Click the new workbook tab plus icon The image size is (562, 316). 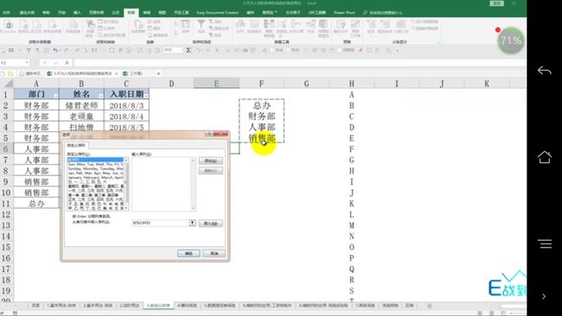(x=158, y=73)
